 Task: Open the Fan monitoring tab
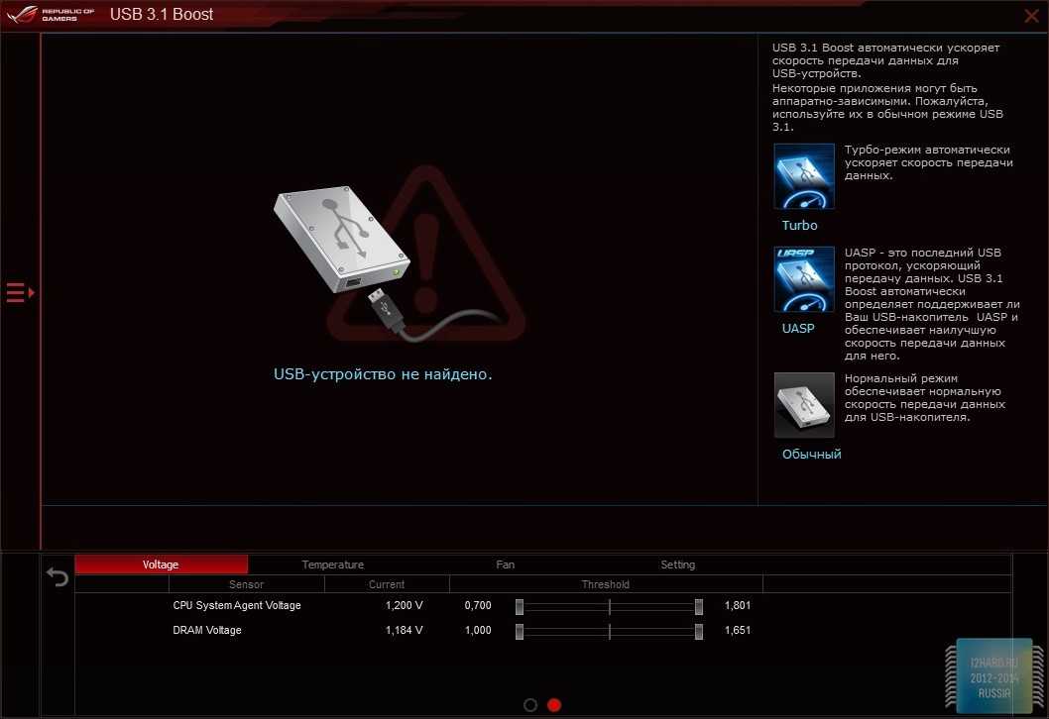[506, 565]
